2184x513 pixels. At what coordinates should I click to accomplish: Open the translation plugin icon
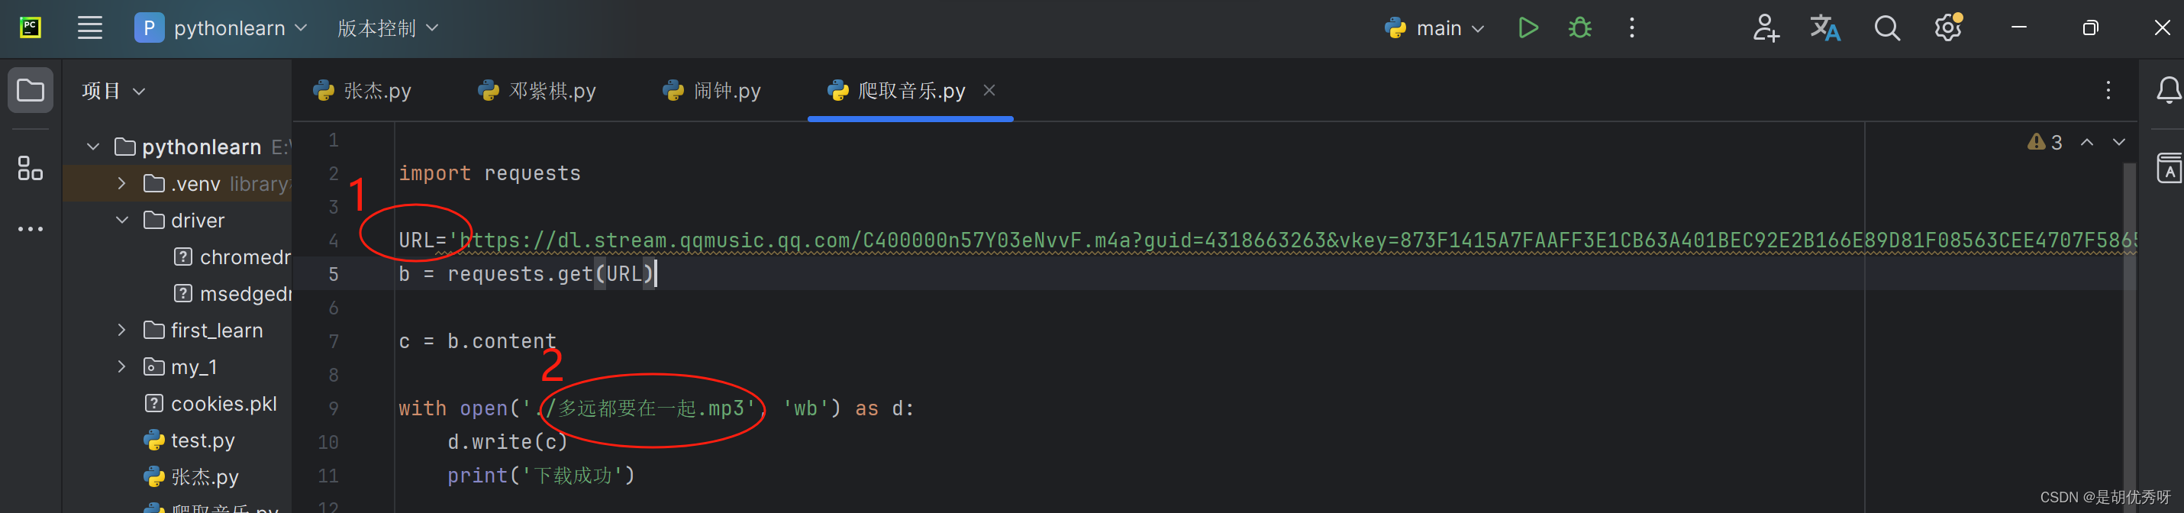pyautogui.click(x=1824, y=28)
